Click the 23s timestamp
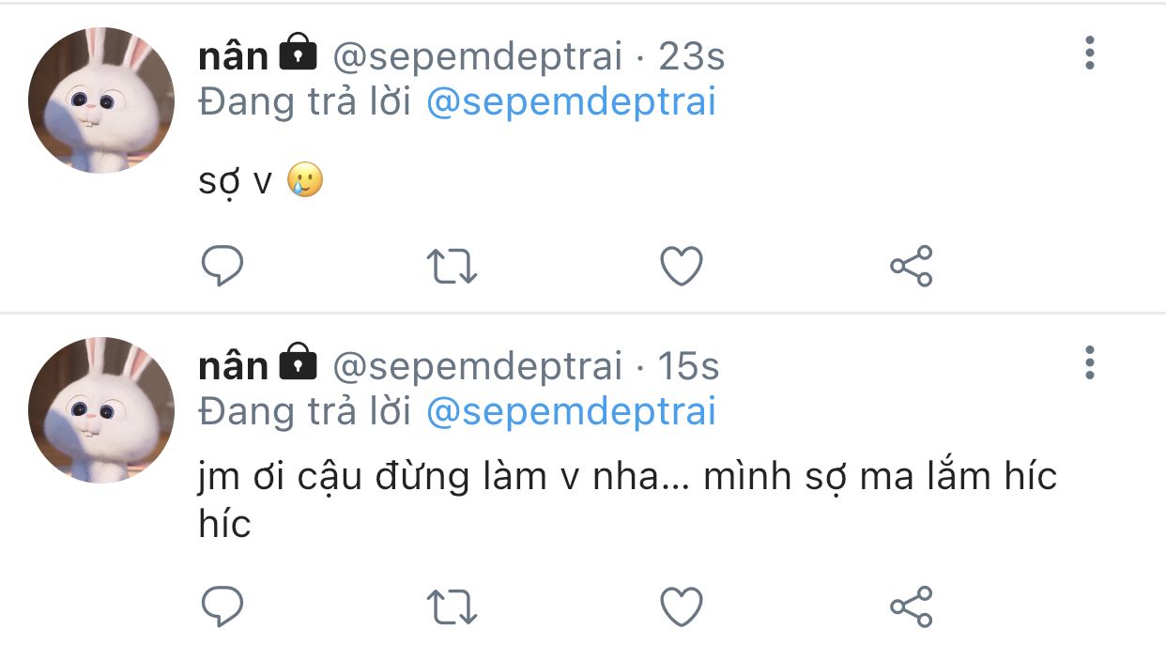The width and height of the screenshot is (1166, 645). [691, 57]
